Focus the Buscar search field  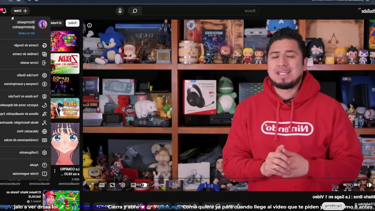pos(201,11)
